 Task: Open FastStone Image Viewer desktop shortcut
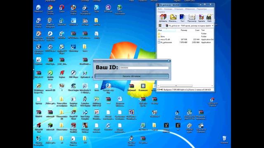click(x=38, y=36)
